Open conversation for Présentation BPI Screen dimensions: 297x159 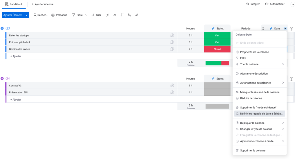172,92
